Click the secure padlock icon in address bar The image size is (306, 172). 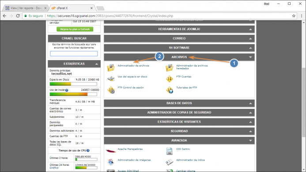click(x=26, y=16)
